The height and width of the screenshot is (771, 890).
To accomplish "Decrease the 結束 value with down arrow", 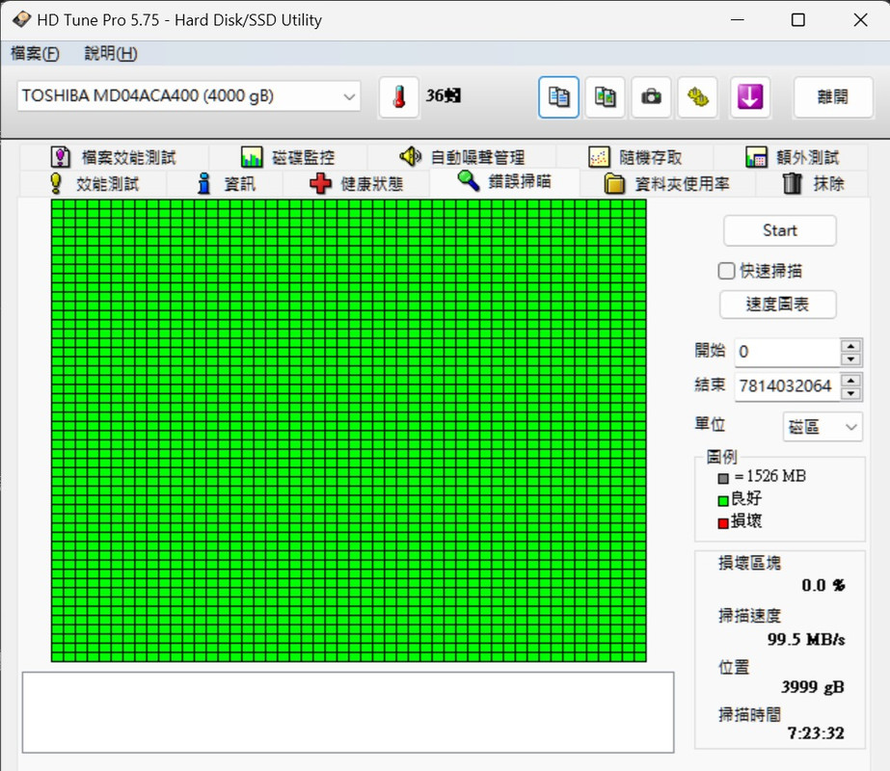I will click(x=850, y=393).
